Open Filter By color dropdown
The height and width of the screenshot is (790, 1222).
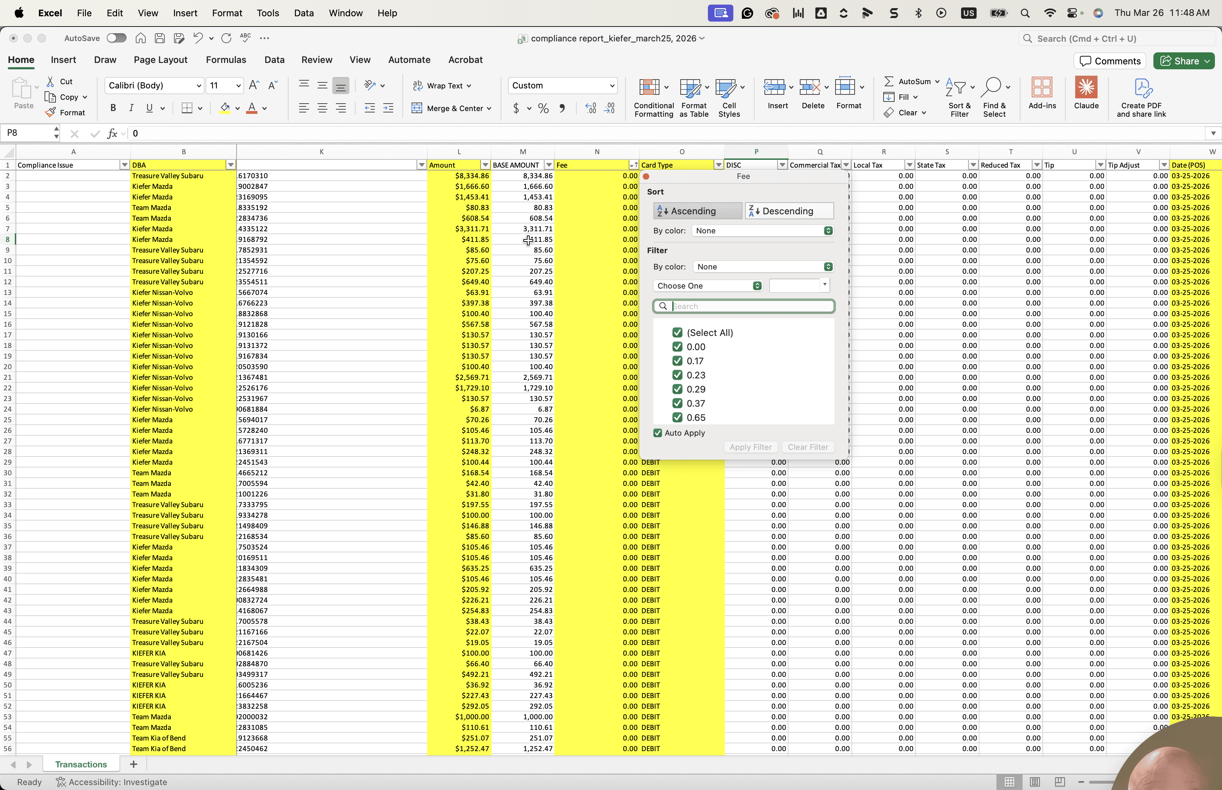[x=763, y=267]
